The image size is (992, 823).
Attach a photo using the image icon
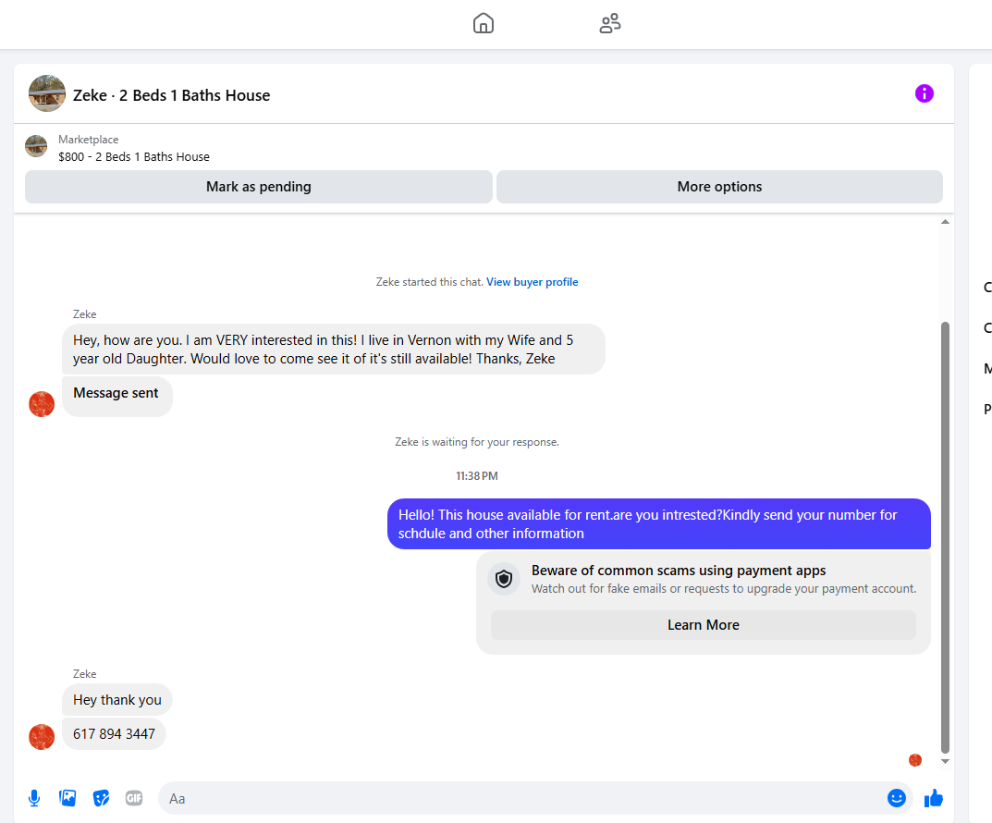[67, 798]
